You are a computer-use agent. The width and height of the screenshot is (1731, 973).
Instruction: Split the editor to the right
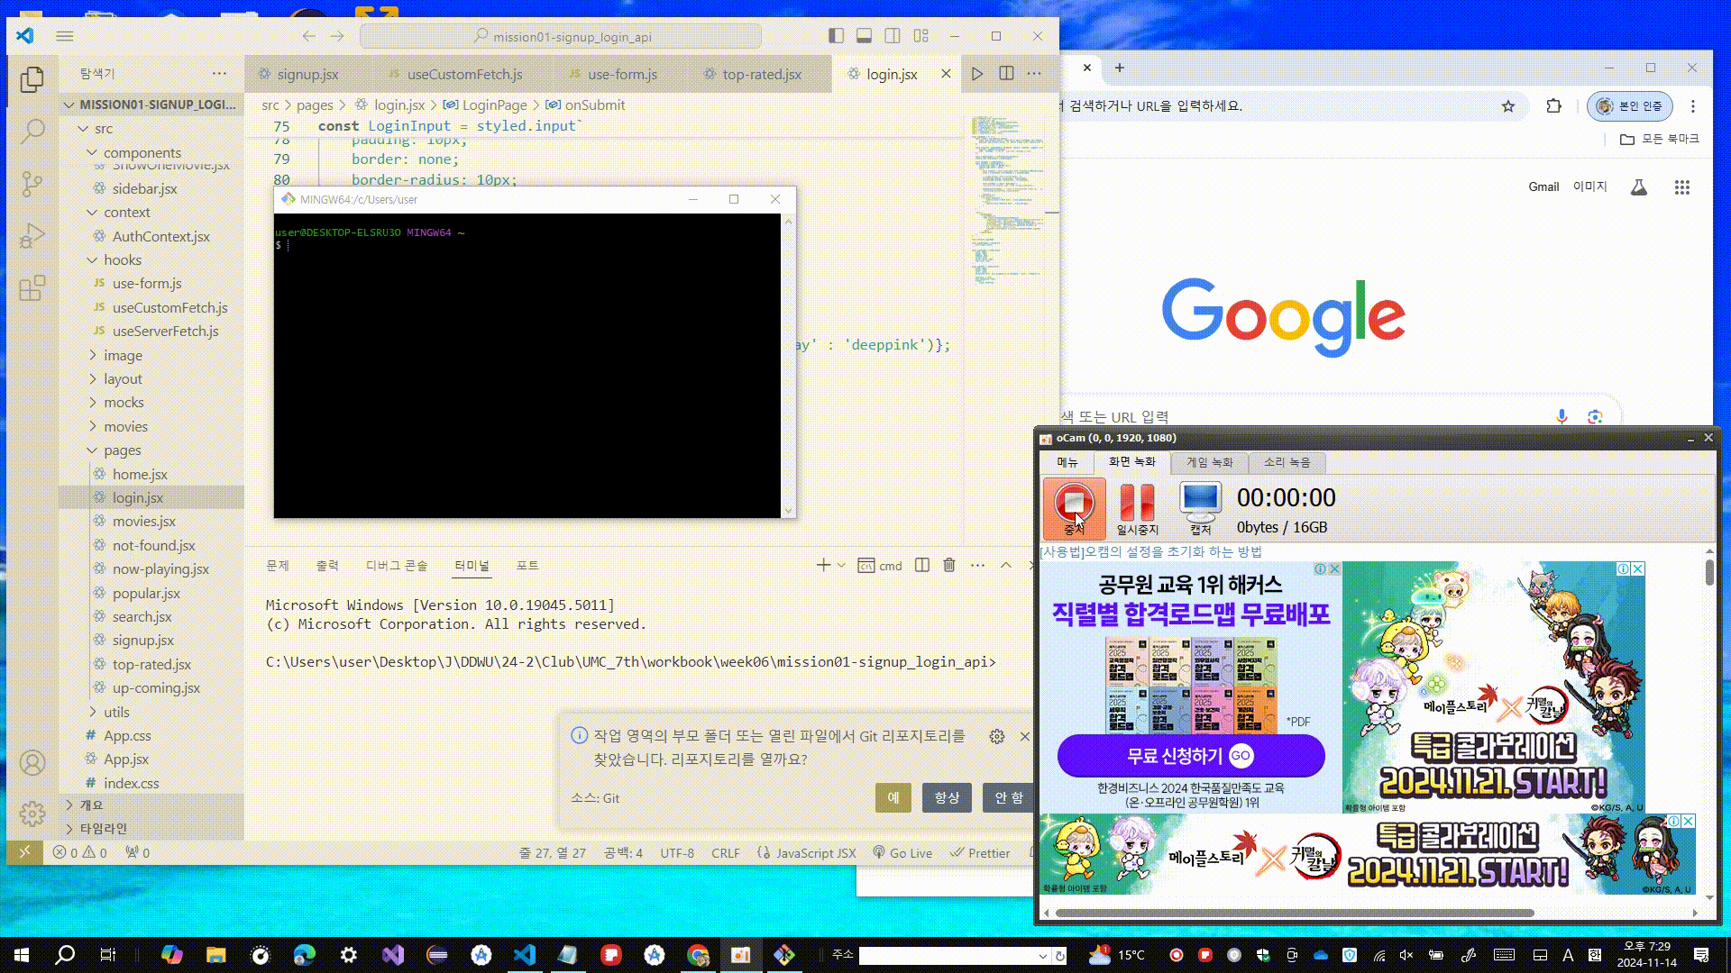point(1006,74)
